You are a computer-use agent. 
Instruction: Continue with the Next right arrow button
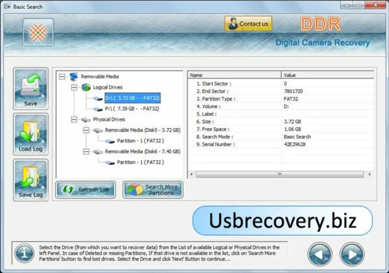pyautogui.click(x=352, y=254)
